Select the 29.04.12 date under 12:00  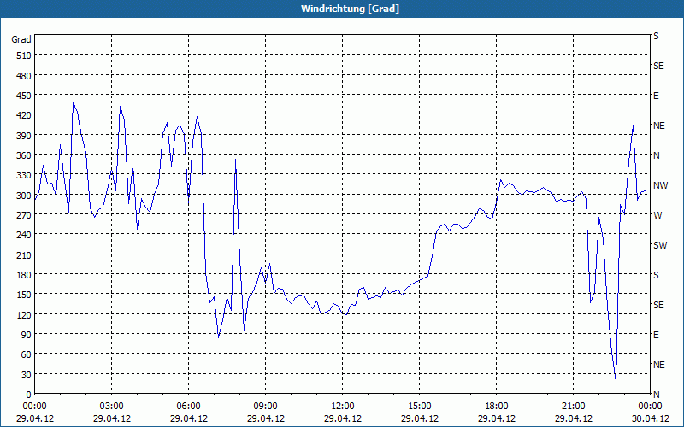click(x=343, y=418)
